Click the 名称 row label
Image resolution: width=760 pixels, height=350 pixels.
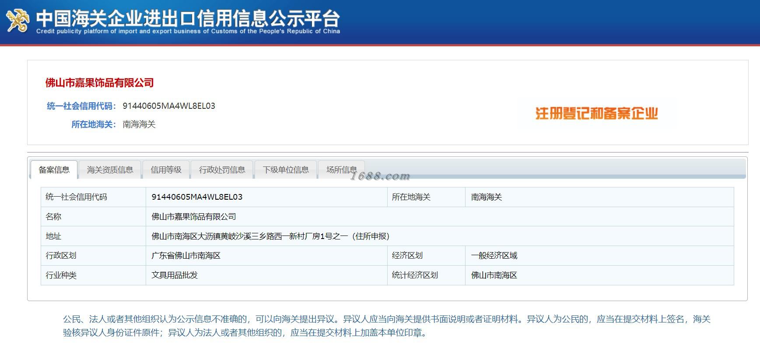[53, 216]
